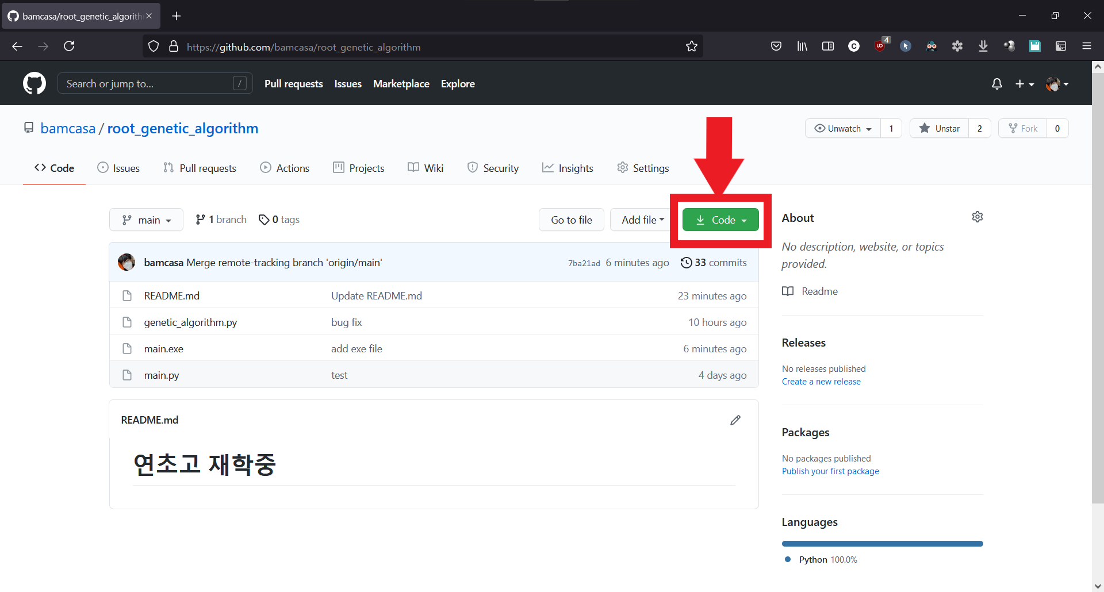1104x592 pixels.
Task: Edit README with pencil icon
Action: pos(735,420)
